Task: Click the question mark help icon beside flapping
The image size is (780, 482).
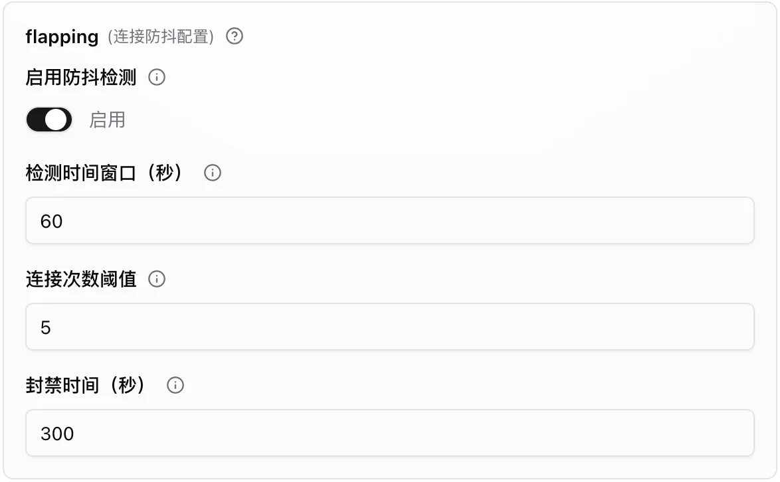Action: click(235, 37)
